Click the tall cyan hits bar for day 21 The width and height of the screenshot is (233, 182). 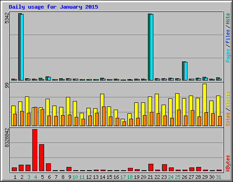(x=152, y=47)
